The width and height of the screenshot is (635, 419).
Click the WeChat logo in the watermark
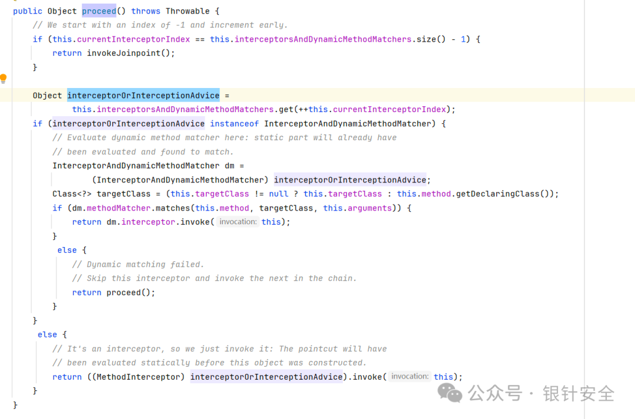click(x=450, y=393)
